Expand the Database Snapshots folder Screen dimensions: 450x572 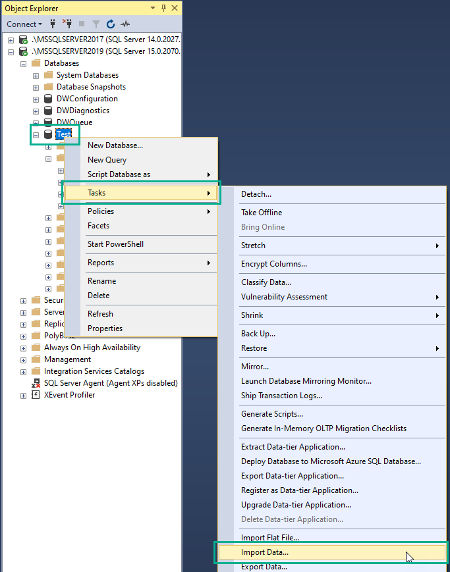36,88
